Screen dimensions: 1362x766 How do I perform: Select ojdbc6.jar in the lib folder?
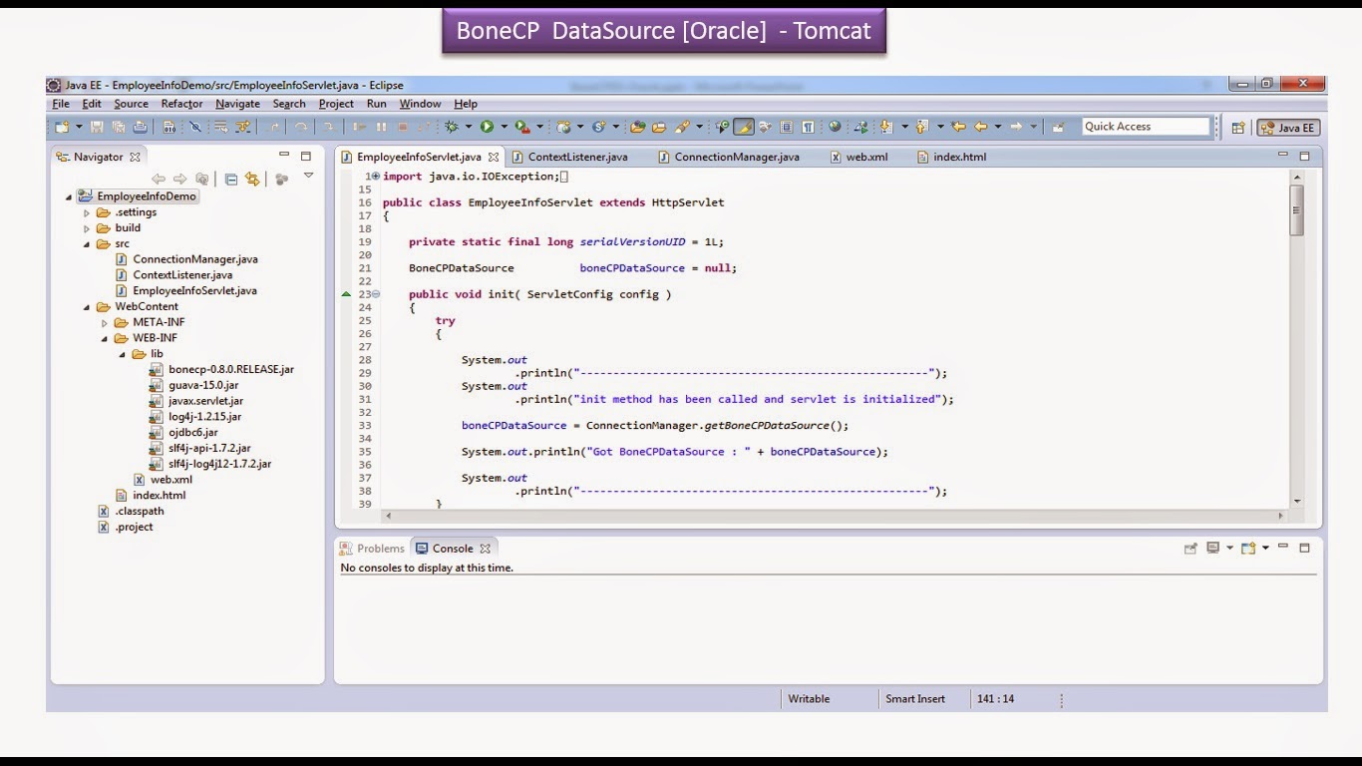(193, 433)
